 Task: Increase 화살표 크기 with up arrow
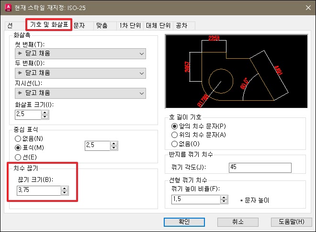(x=45, y=113)
